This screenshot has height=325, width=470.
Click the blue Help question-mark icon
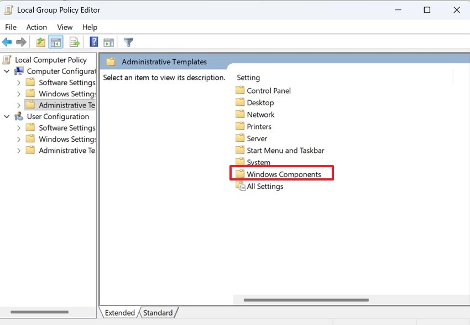[94, 42]
